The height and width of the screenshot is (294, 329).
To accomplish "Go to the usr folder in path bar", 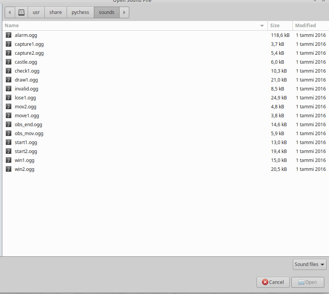I will click(x=36, y=12).
